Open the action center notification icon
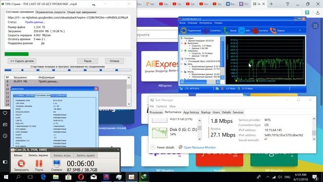 pyautogui.click(x=315, y=177)
